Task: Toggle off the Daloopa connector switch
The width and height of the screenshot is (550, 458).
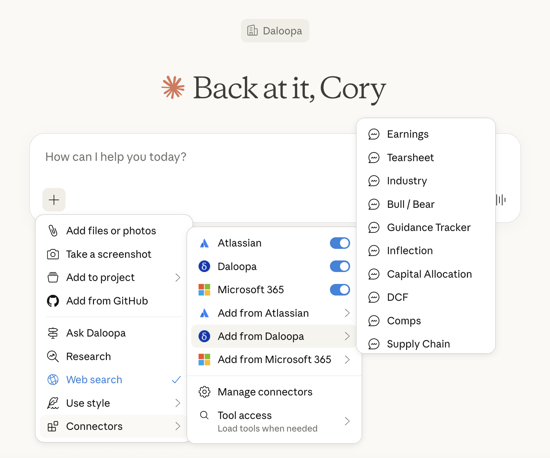Action: 340,266
